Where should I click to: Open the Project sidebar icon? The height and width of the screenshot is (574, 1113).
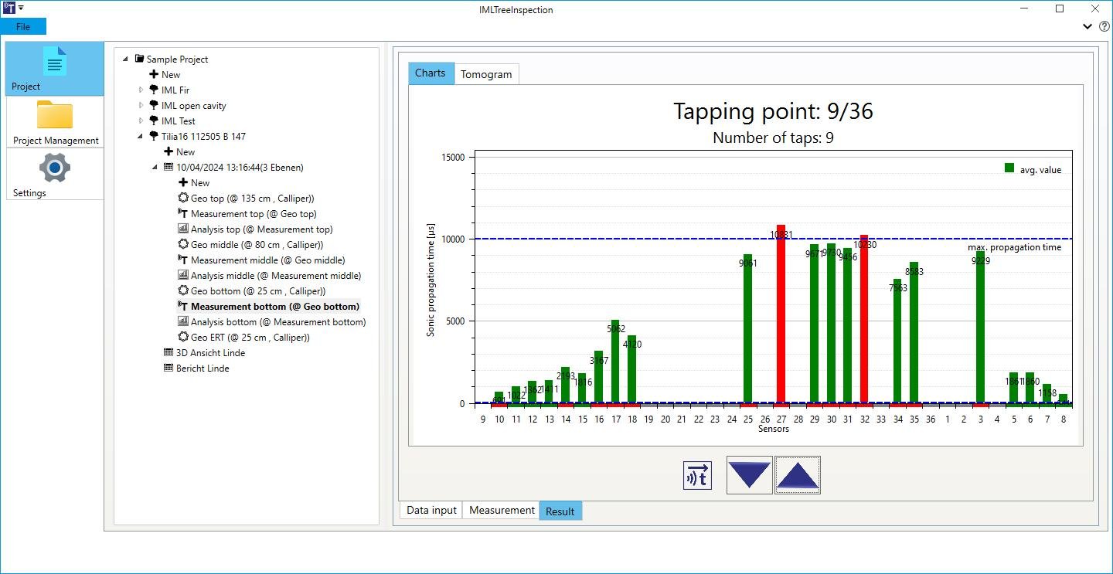click(55, 69)
